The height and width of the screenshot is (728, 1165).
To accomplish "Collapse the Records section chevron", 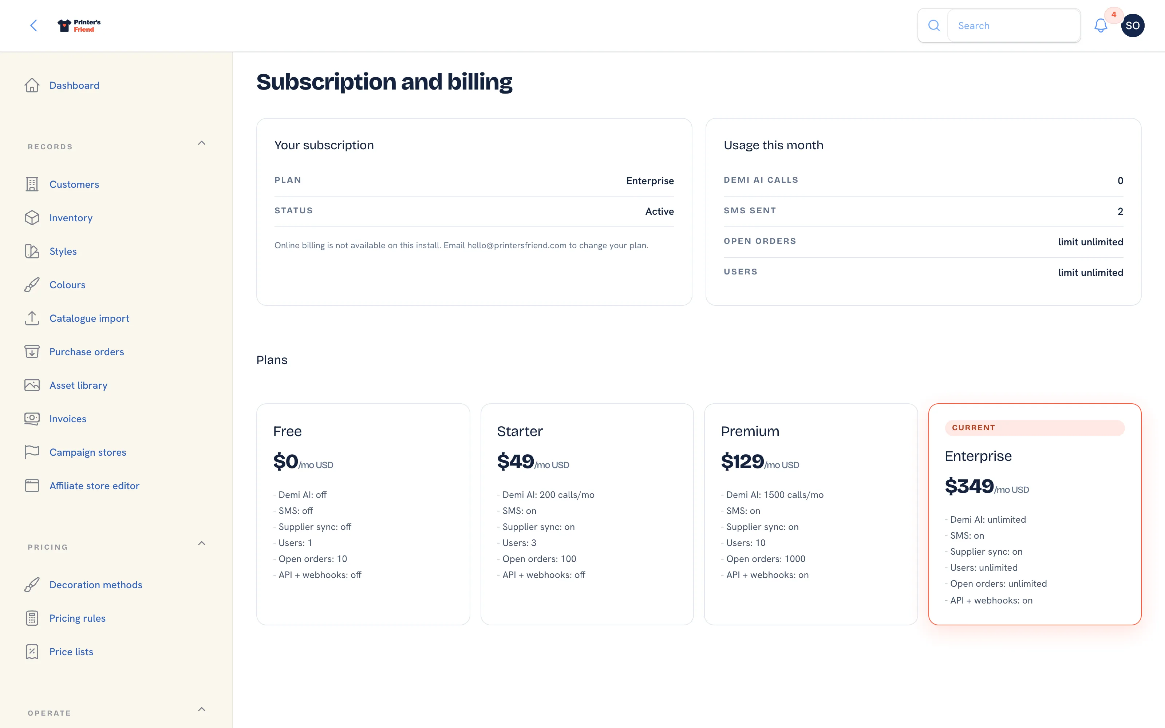I will (202, 143).
